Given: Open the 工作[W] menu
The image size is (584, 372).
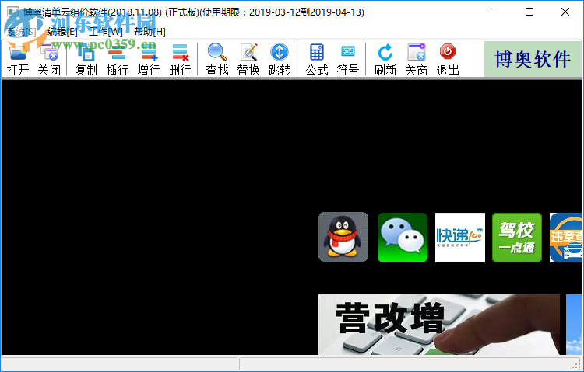Looking at the screenshot, I should [106, 32].
